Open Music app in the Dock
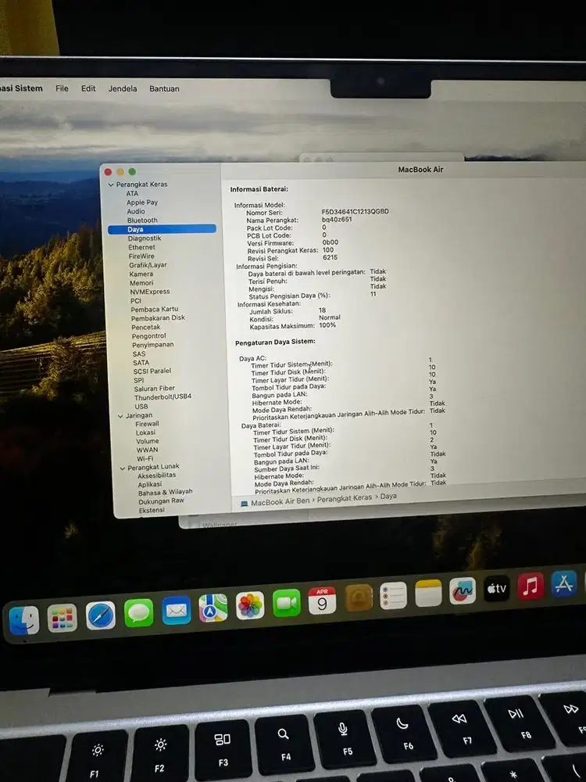This screenshot has height=782, width=586. tap(531, 586)
